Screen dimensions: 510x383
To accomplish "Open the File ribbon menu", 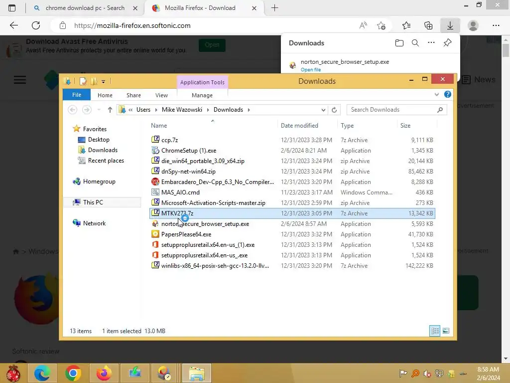I will [77, 95].
